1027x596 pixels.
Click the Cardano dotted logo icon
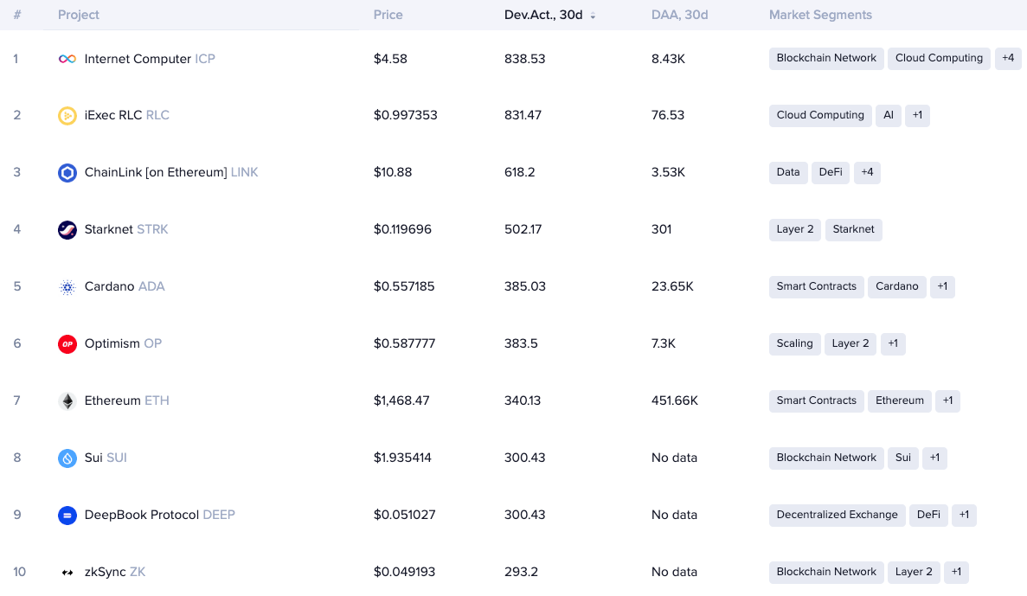coord(67,287)
